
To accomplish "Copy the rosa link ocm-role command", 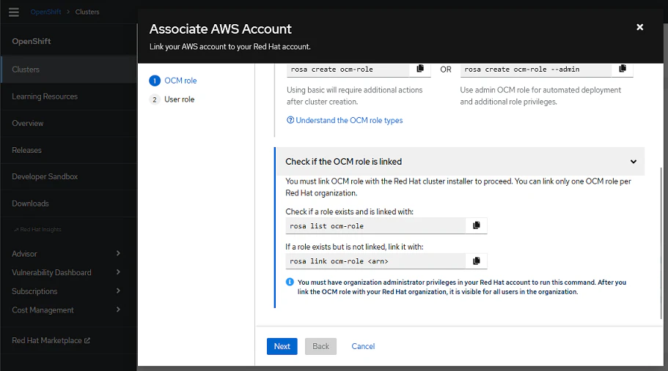I will (477, 261).
